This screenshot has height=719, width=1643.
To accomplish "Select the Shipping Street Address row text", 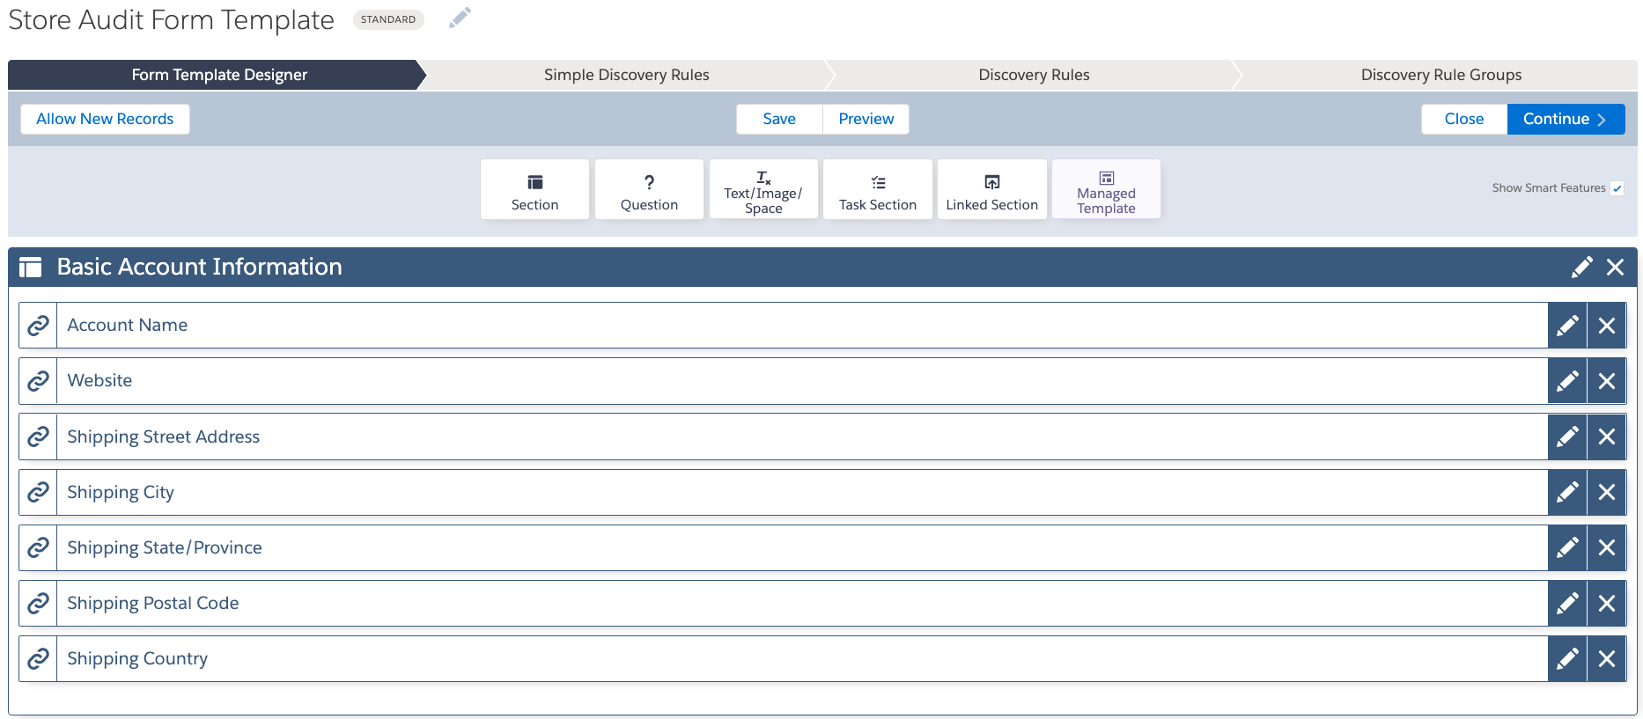I will pos(164,437).
